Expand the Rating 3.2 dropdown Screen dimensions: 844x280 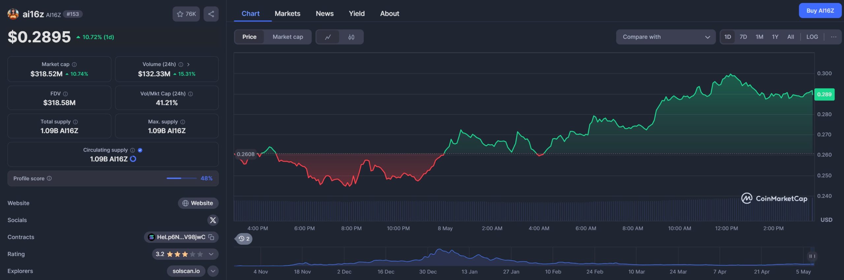[x=211, y=254]
